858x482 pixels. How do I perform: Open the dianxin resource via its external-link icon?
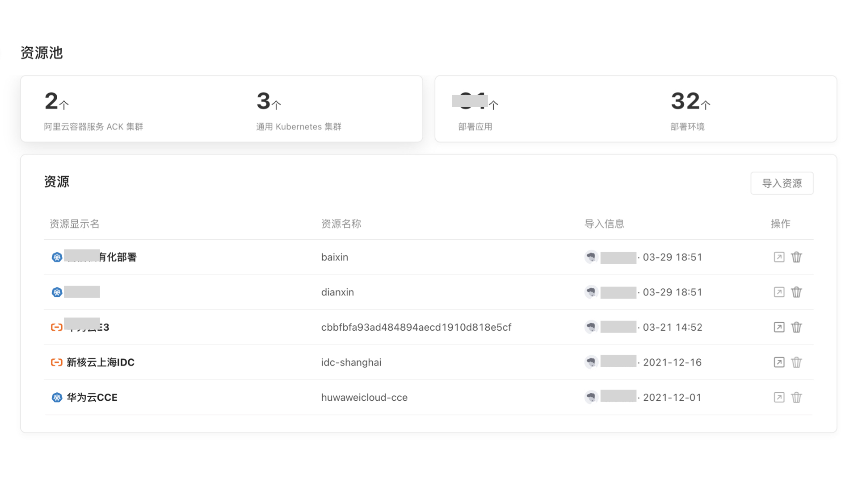[x=779, y=292]
